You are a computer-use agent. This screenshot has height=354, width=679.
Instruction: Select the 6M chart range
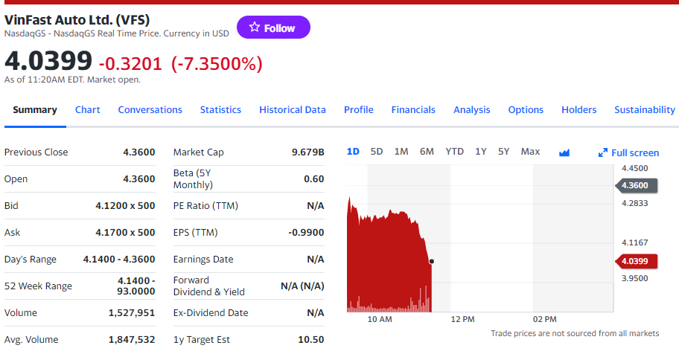(x=427, y=152)
